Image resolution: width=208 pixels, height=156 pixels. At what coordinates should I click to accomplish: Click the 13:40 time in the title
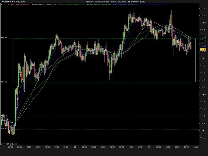[x=142, y=2]
